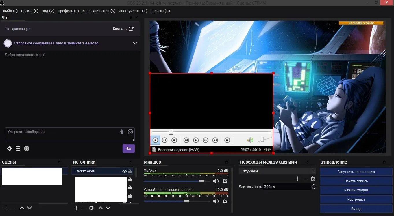Move the source up in the Источники panel
Image resolution: width=394 pixels, height=216 pixels.
pos(100,208)
